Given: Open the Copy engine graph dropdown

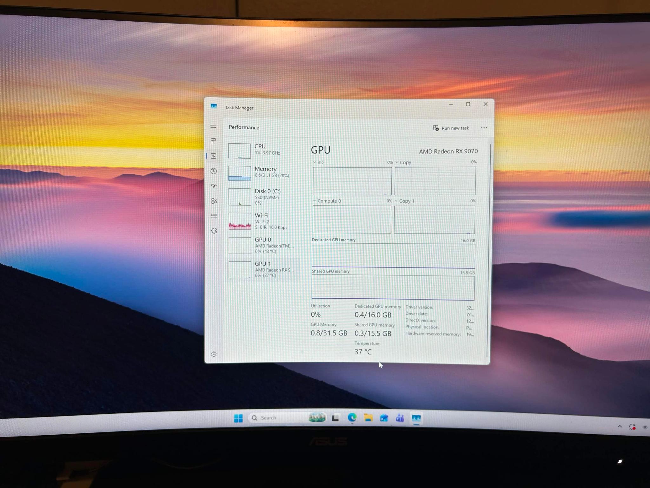Looking at the screenshot, I should coord(397,162).
